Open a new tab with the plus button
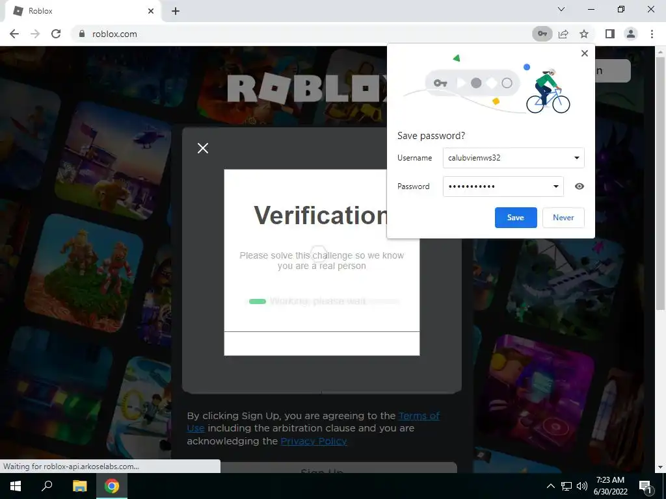This screenshot has width=666, height=499. click(176, 11)
